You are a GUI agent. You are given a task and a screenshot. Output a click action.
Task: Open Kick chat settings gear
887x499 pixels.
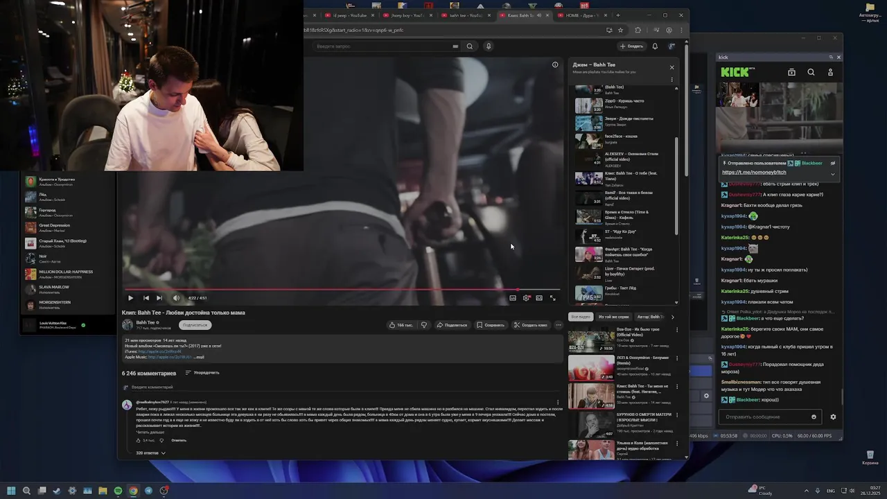833,417
